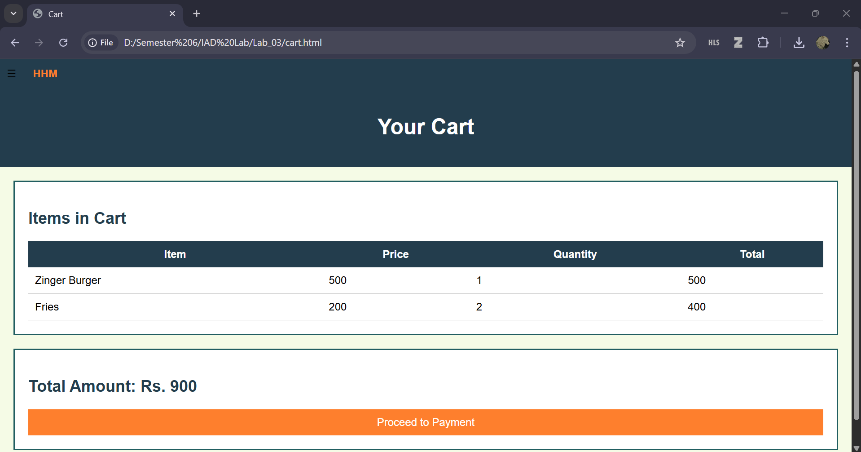Click the back navigation arrow
The height and width of the screenshot is (452, 861).
tap(15, 43)
